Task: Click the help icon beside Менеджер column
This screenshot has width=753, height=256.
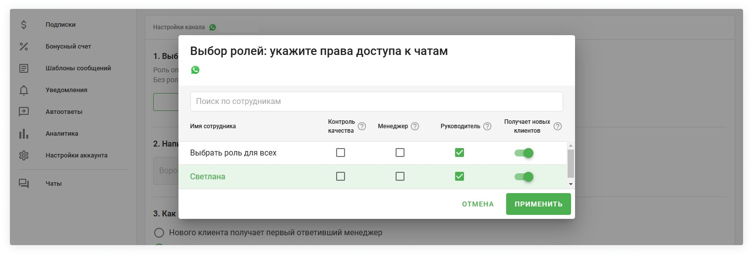Action: 415,126
